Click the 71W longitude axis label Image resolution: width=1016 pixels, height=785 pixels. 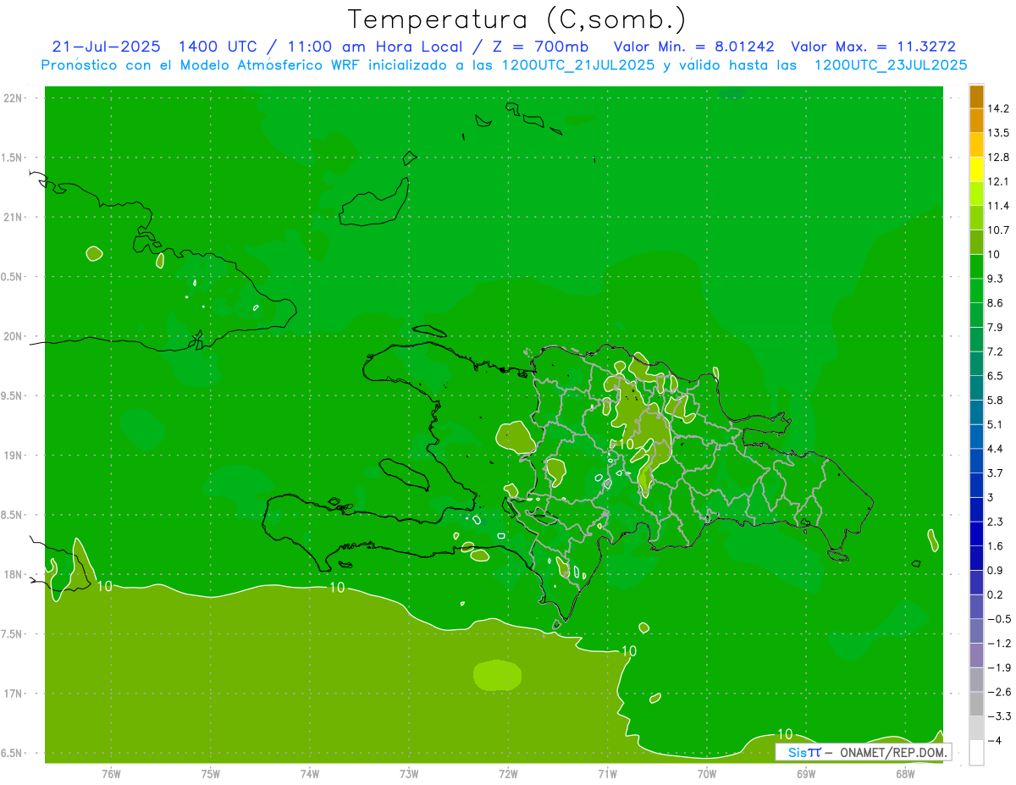(607, 772)
